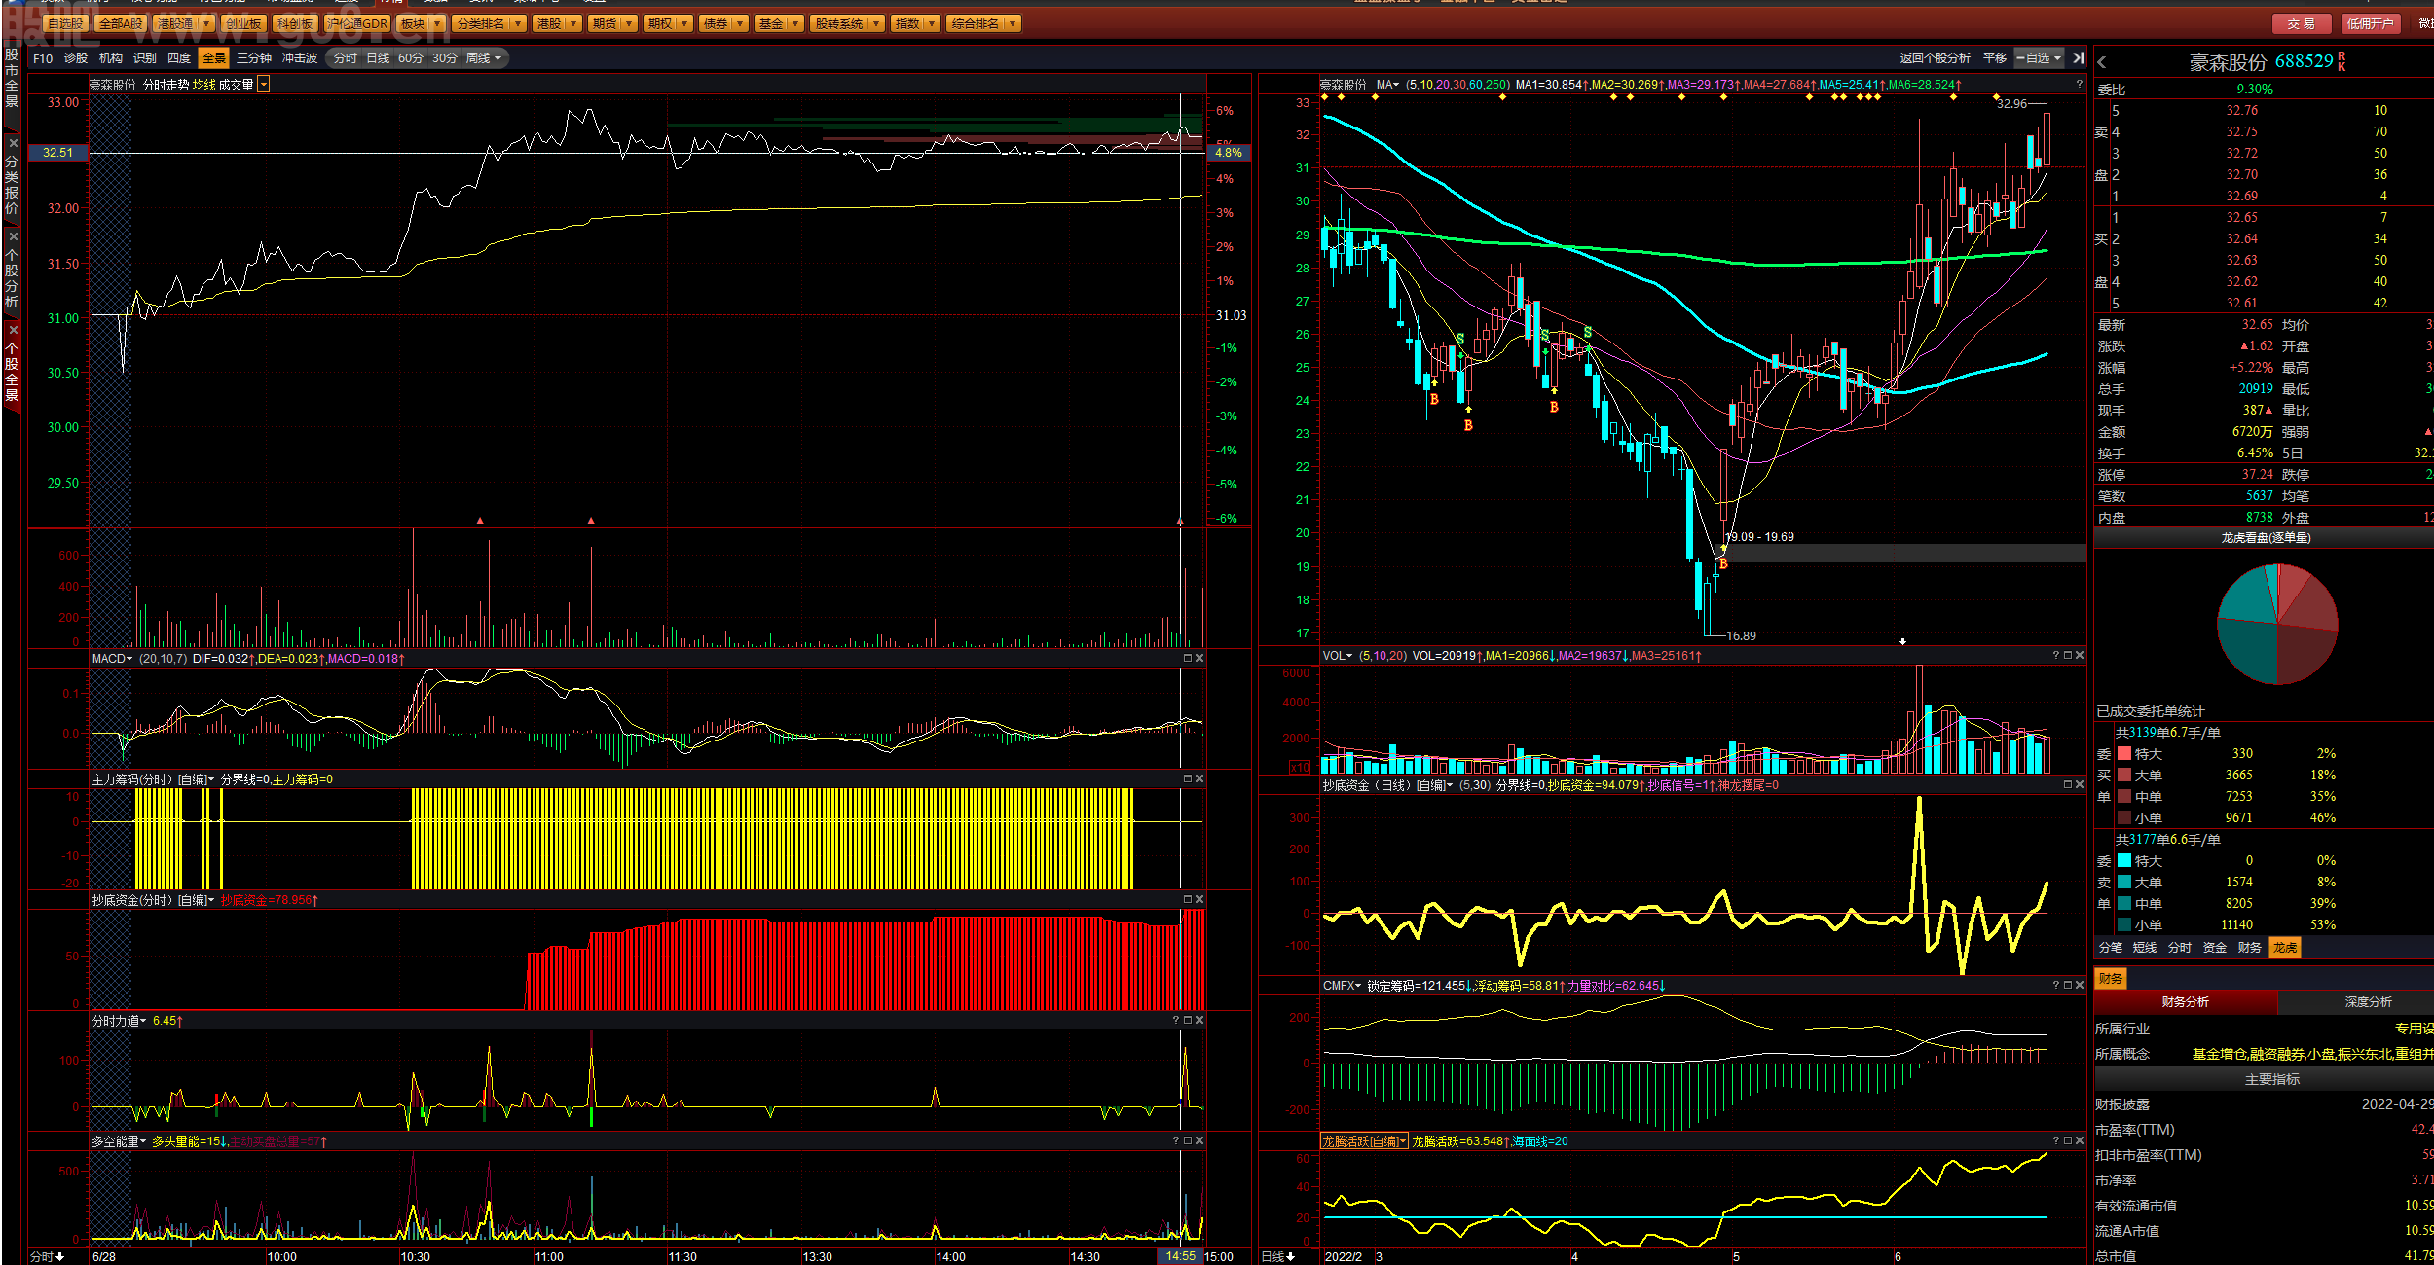Open the help icon on the MA chart header
Viewport: 2434px width, 1265px height.
[x=2079, y=85]
